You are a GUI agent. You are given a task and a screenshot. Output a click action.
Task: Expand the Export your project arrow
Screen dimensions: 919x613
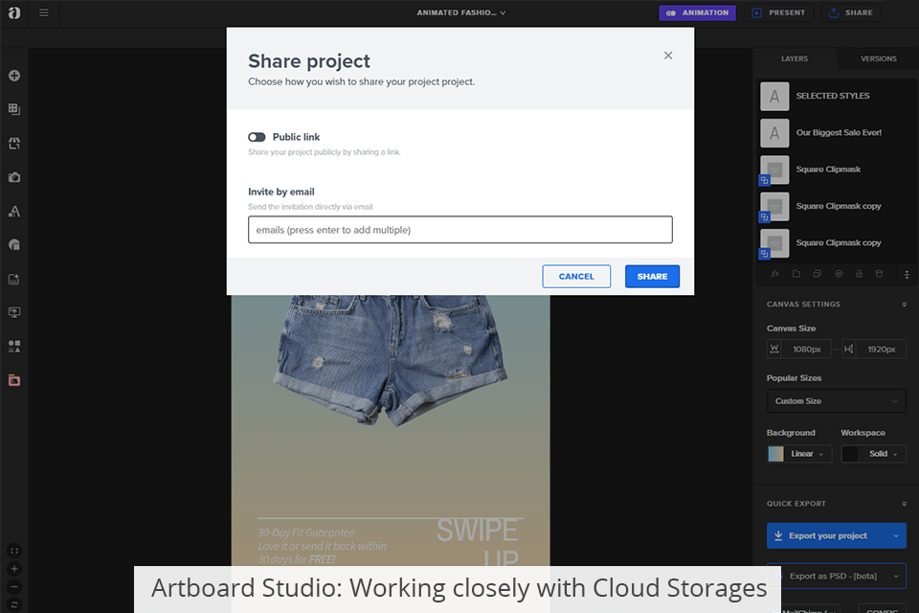pyautogui.click(x=896, y=535)
